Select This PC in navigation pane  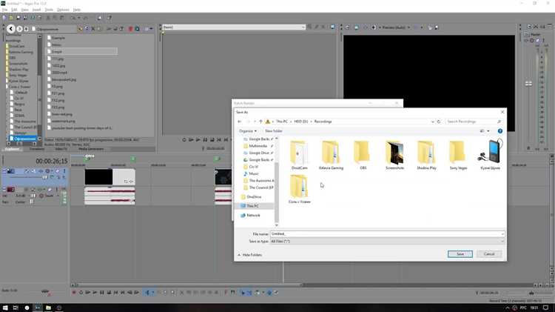[x=253, y=206]
